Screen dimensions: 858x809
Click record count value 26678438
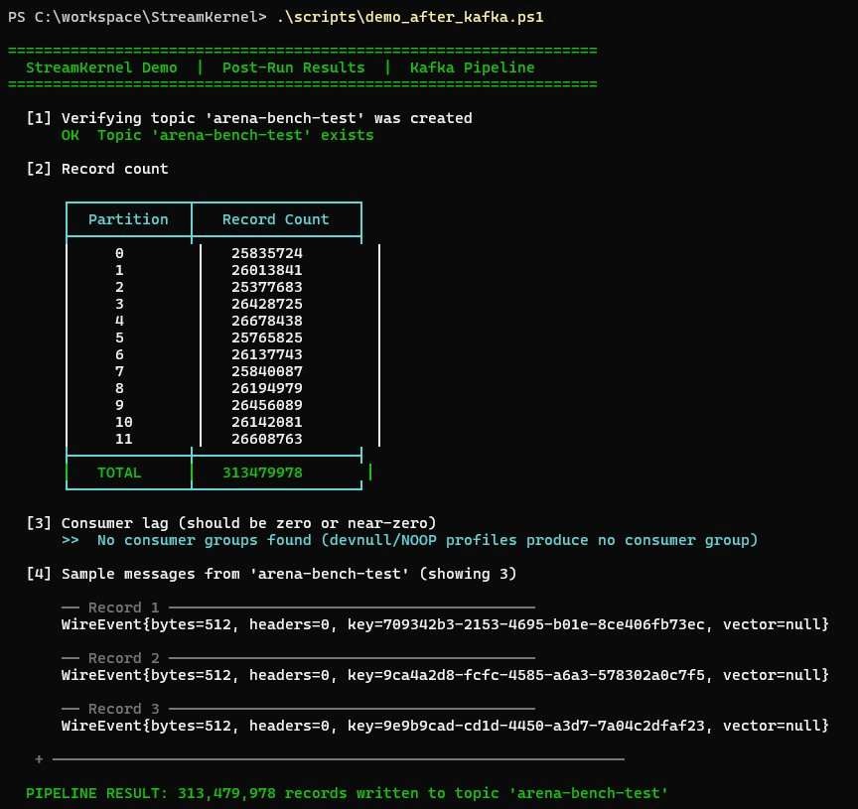coord(267,321)
